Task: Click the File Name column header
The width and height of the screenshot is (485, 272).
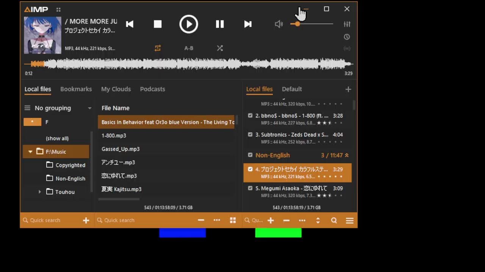Action: (116, 108)
